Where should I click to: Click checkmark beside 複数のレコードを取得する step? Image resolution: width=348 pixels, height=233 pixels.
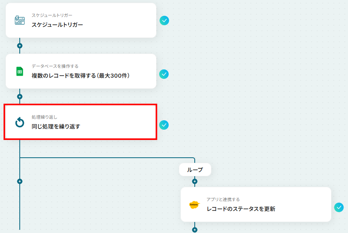(x=164, y=74)
